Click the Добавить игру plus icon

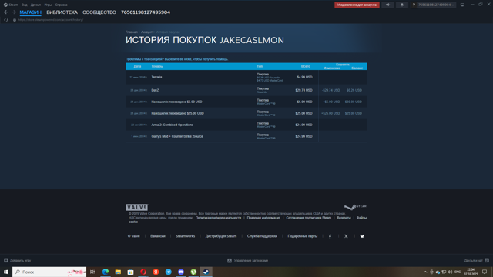pyautogui.click(x=6, y=260)
